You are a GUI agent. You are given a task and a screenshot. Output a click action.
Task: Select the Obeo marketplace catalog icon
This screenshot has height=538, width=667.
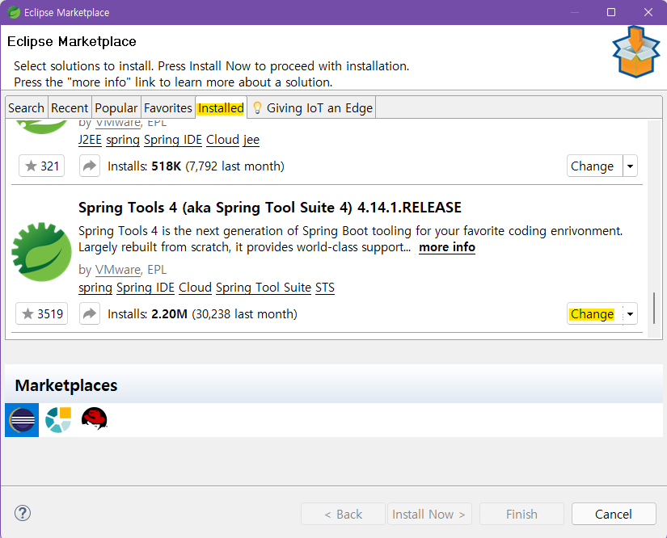click(58, 420)
